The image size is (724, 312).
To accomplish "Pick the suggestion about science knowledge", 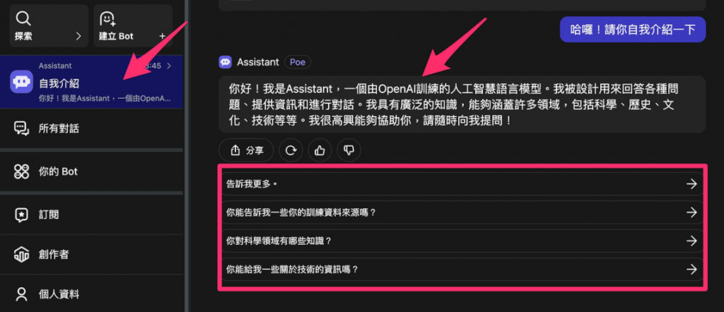I will 462,241.
